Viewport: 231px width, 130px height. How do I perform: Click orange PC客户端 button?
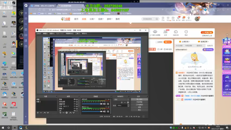(x=207, y=32)
